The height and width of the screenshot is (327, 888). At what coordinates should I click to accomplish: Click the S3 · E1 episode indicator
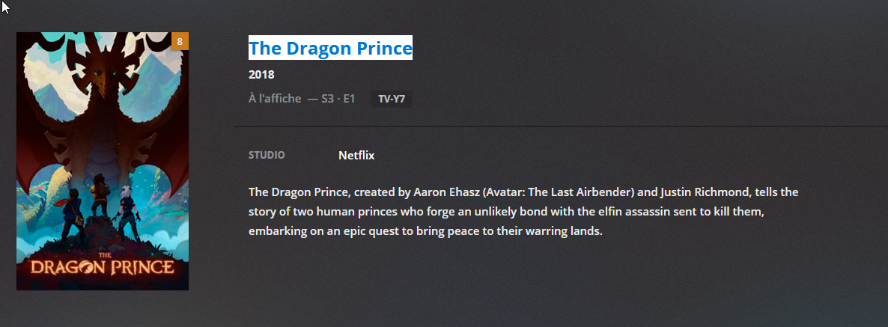coord(338,99)
